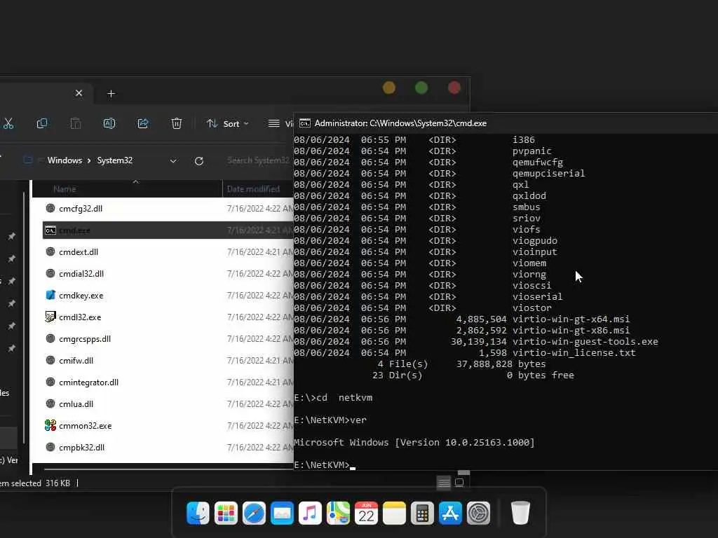Open Calculator from the dock

pos(422,513)
